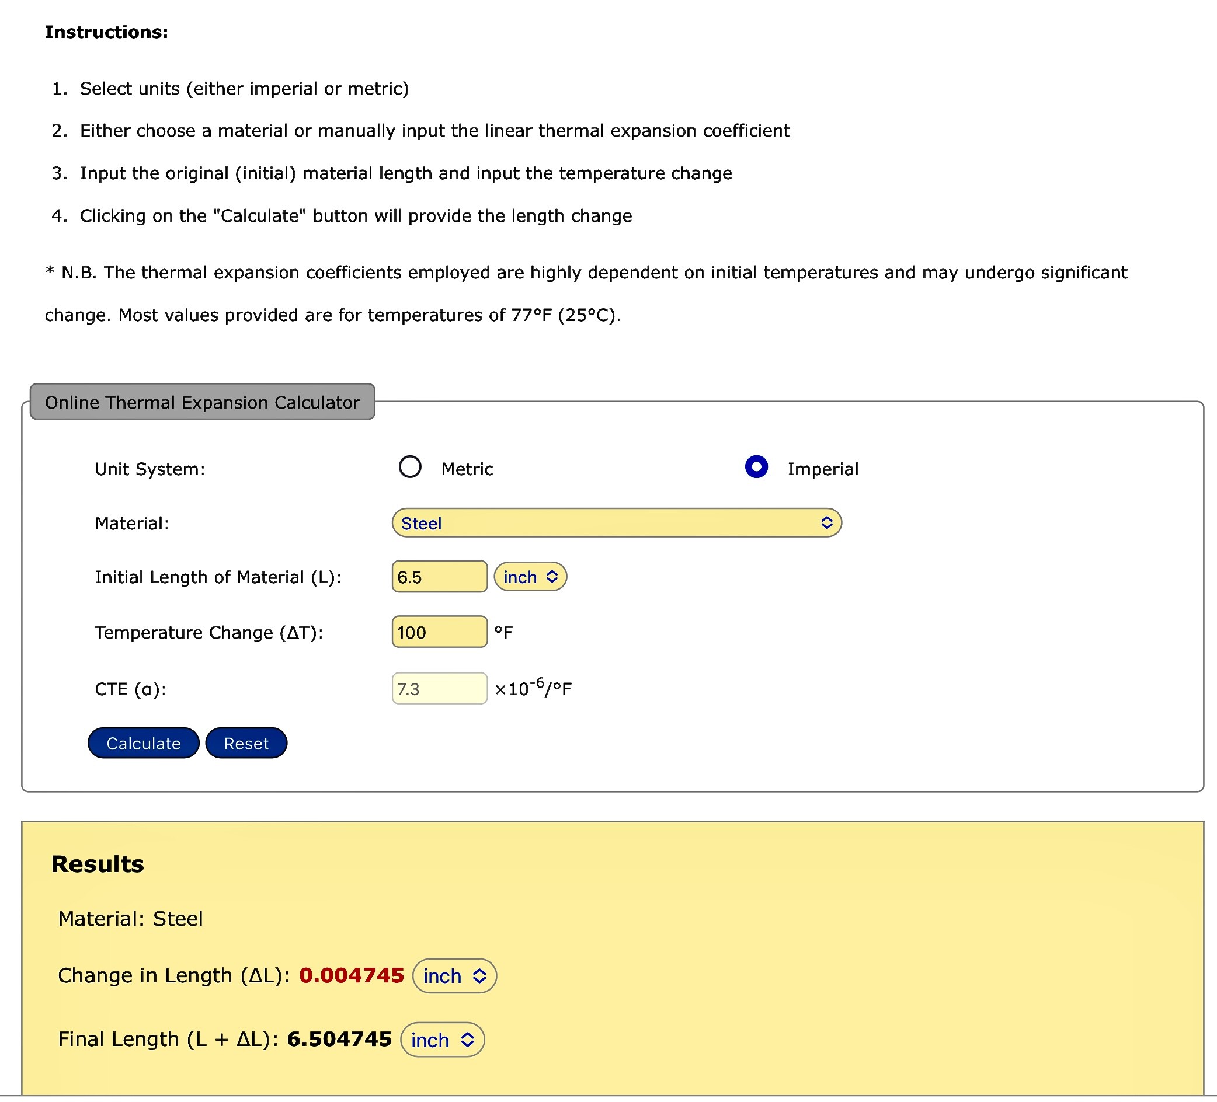The image size is (1217, 1102).
Task: Click the yellow Results panel background
Action: 845,936
